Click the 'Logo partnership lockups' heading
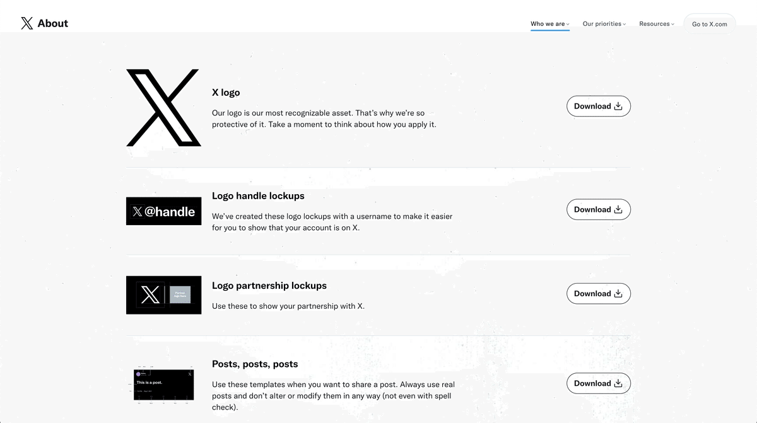The image size is (757, 423). pyautogui.click(x=269, y=286)
